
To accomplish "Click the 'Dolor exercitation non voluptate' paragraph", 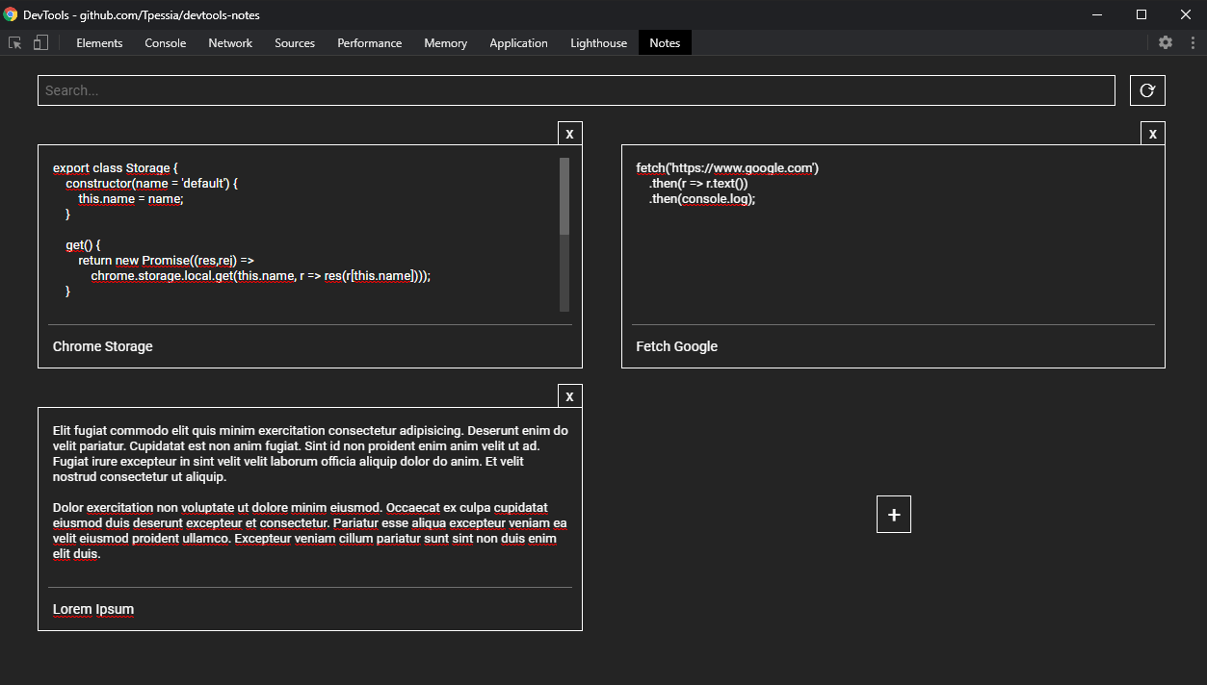I will pyautogui.click(x=310, y=531).
